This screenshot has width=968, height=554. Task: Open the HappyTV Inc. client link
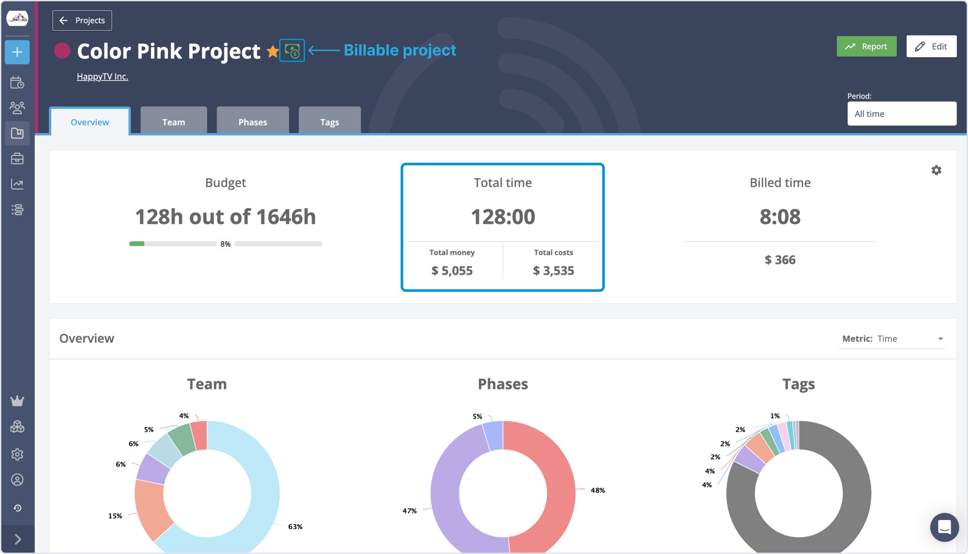pyautogui.click(x=102, y=76)
